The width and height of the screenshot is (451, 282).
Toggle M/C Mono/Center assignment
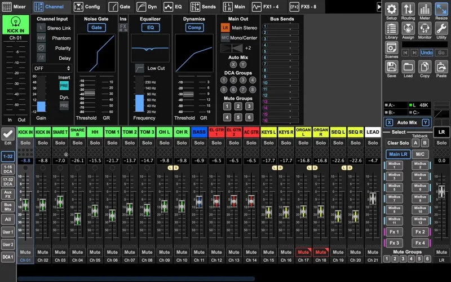[225, 38]
